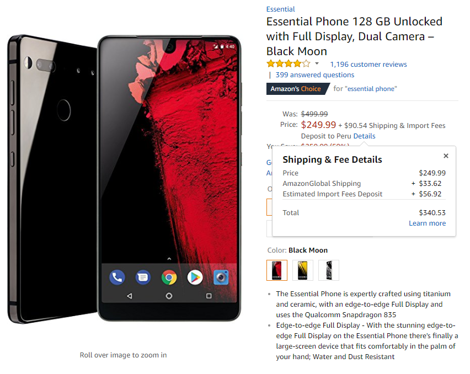
Task: Open 1,196 customer reviews link
Action: pos(368,65)
